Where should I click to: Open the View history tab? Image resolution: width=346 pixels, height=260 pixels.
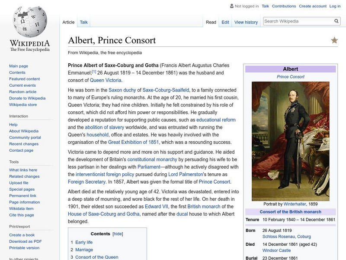click(x=246, y=22)
